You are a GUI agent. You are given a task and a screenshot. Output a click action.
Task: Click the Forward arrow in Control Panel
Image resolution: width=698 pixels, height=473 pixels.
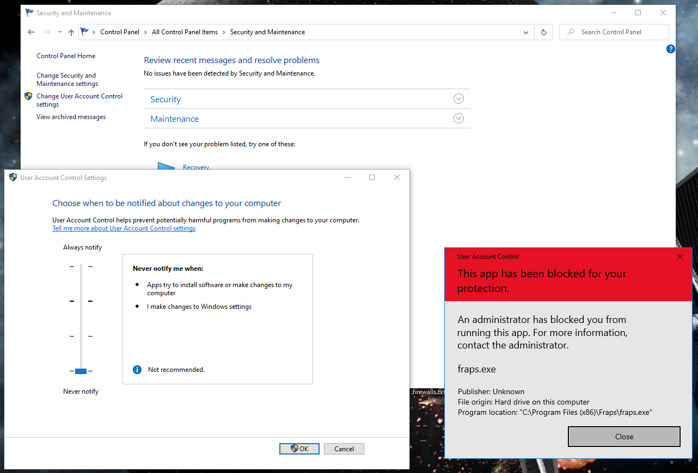click(x=47, y=32)
